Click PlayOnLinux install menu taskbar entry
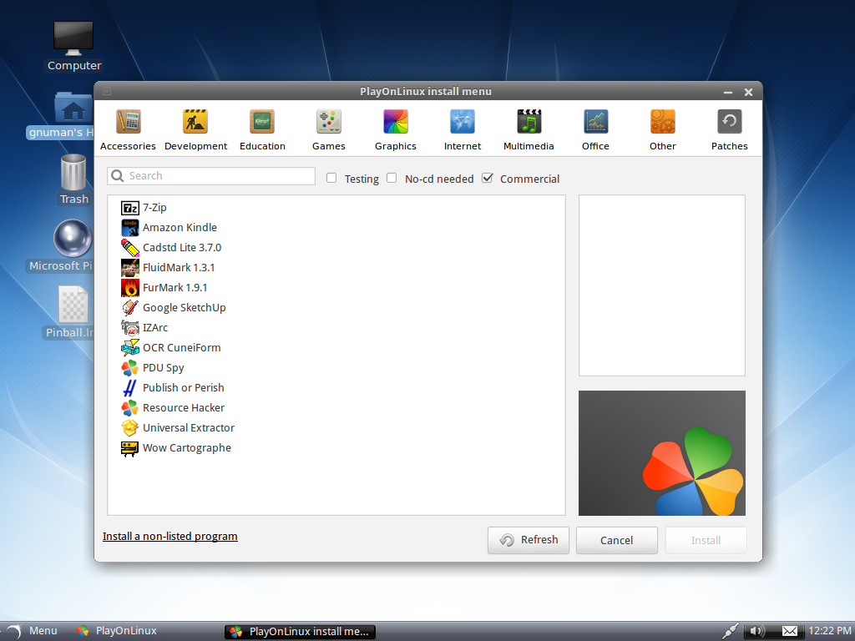 300,632
